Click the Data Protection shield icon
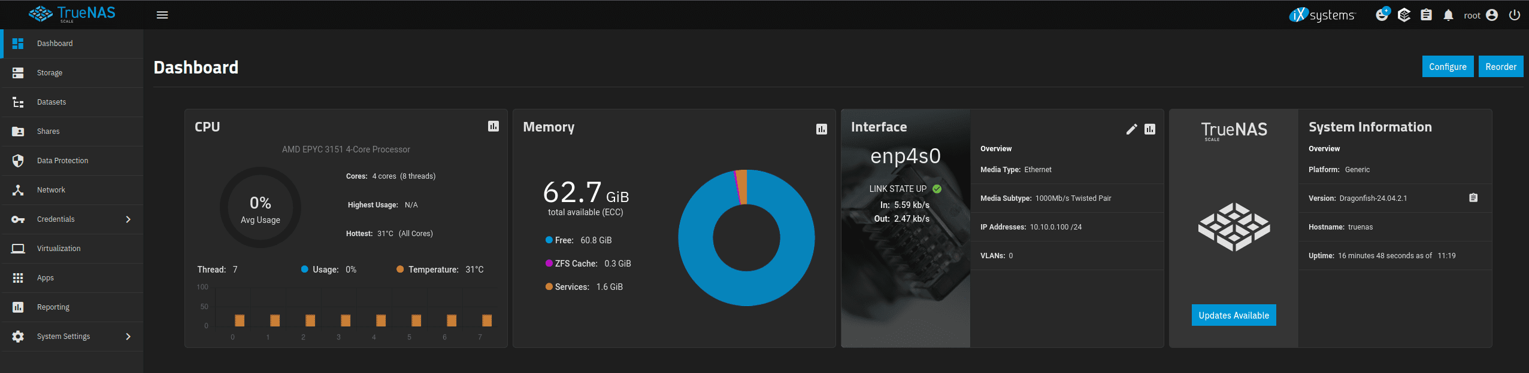1529x373 pixels. click(18, 161)
